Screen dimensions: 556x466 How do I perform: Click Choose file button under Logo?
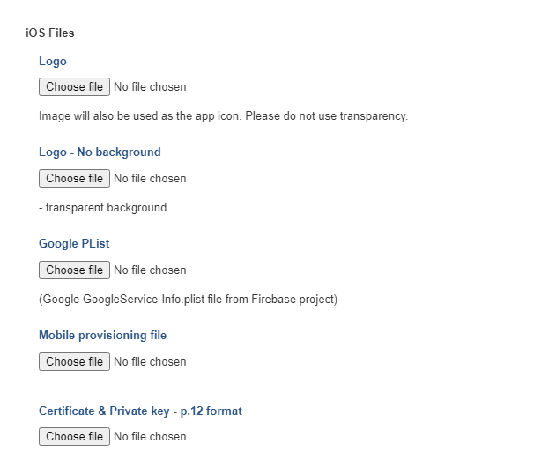coord(74,86)
